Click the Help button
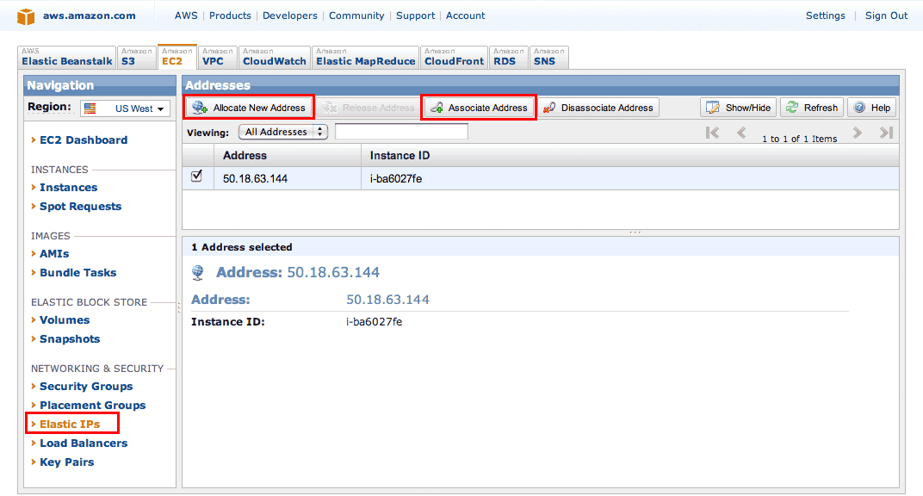 click(x=872, y=108)
